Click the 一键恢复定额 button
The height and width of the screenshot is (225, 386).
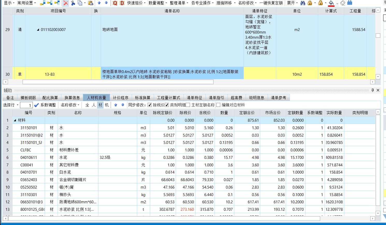tap(271, 3)
